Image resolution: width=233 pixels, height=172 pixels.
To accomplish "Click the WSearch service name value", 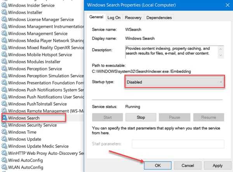I will (133, 30).
